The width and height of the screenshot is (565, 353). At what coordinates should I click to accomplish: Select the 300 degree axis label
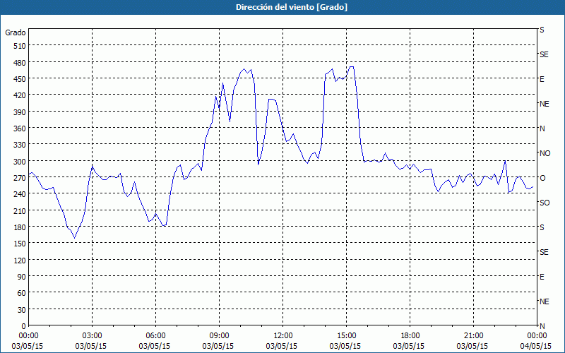coord(20,162)
